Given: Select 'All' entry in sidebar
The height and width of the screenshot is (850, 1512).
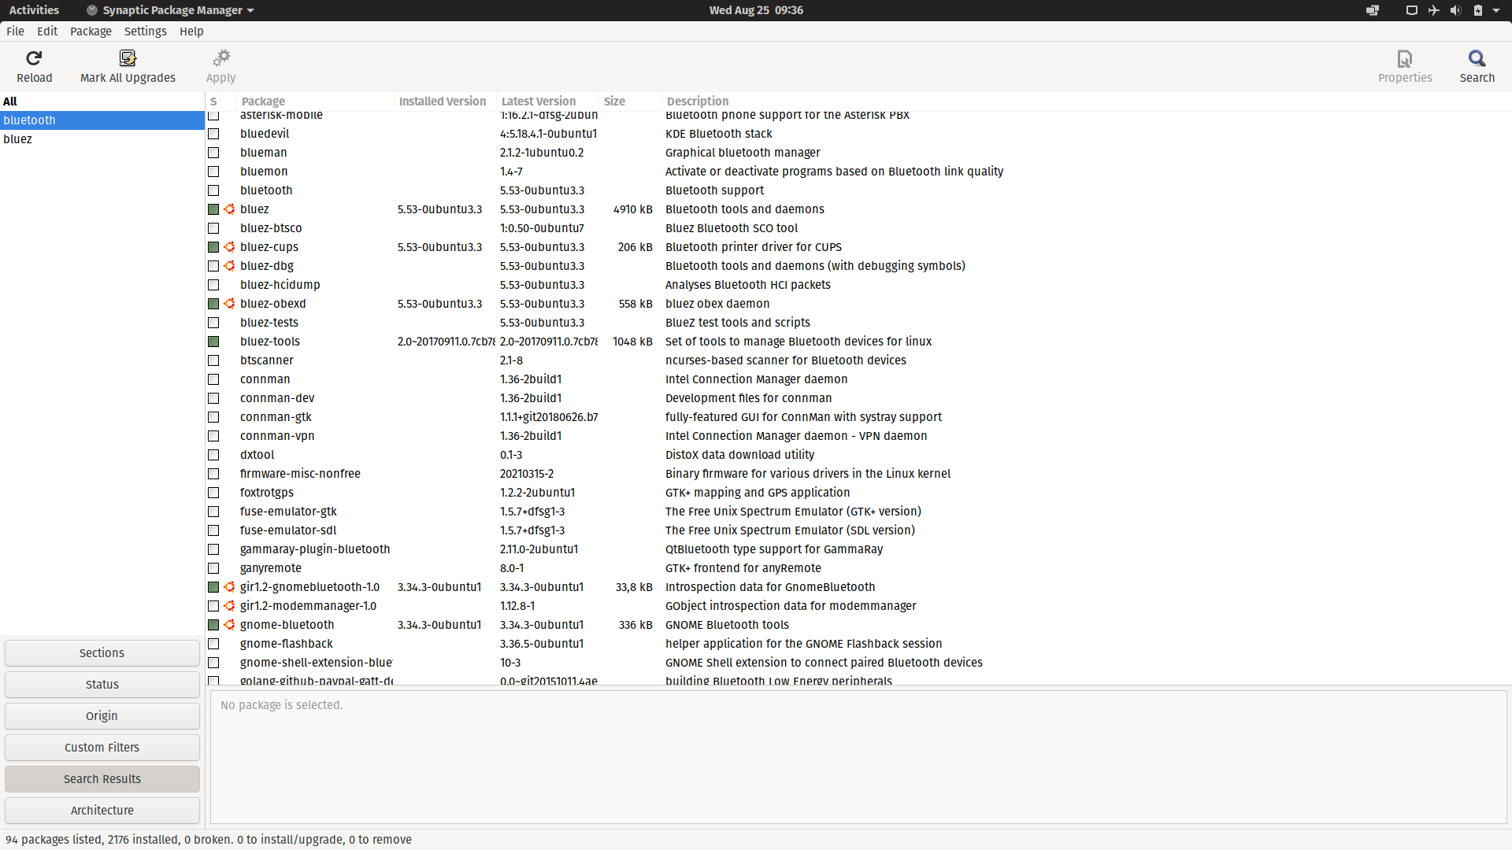Looking at the screenshot, I should tap(102, 102).
